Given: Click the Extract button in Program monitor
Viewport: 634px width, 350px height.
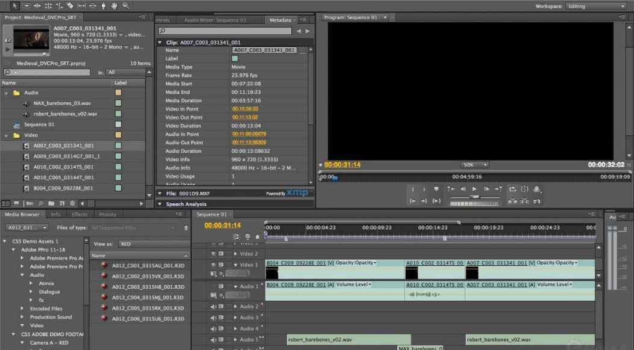Looking at the screenshot, I should pos(525,201).
